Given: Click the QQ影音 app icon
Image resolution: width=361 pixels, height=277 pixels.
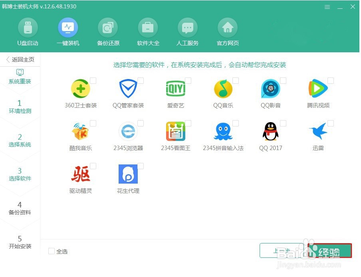Looking at the screenshot, I should [270, 89].
